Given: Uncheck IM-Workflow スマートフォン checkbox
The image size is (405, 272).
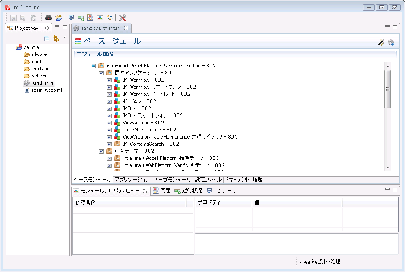Looking at the screenshot, I should click(x=109, y=87).
